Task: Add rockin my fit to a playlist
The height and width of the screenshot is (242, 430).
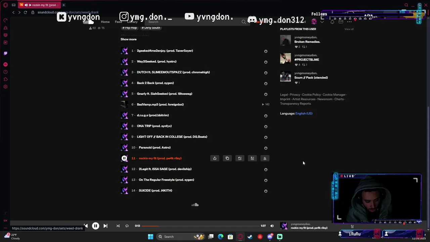Action: [x=252, y=158]
